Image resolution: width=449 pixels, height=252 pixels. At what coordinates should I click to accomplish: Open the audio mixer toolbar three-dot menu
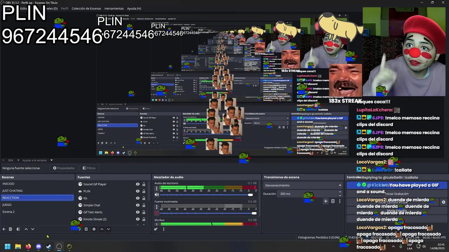pyautogui.click(x=163, y=229)
